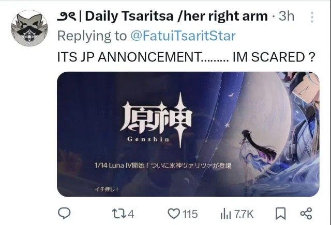This screenshot has height=225, width=331.
Task: Click the retweet count 4
Action: 131,214
